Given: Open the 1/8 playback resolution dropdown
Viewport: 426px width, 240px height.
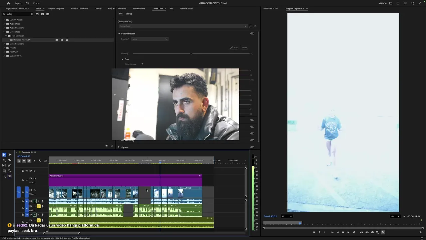Looking at the screenshot, I should click(x=395, y=216).
